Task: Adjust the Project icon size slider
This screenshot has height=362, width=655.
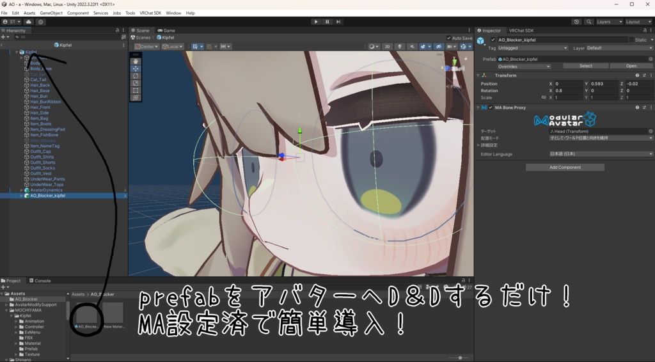Action: click(459, 358)
